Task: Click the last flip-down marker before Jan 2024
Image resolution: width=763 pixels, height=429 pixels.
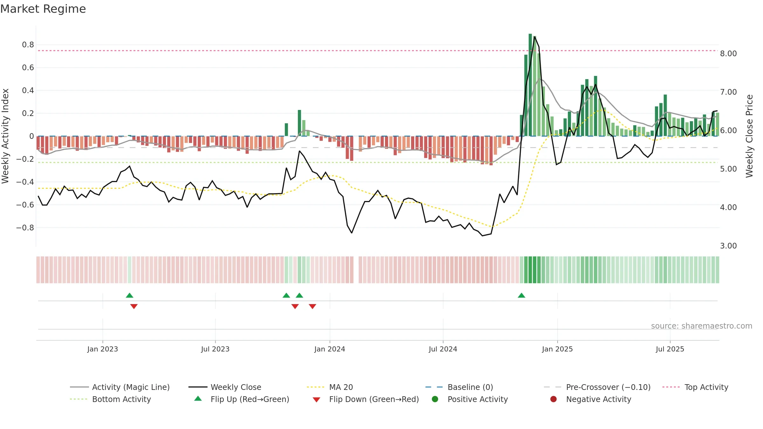Action: tap(313, 306)
